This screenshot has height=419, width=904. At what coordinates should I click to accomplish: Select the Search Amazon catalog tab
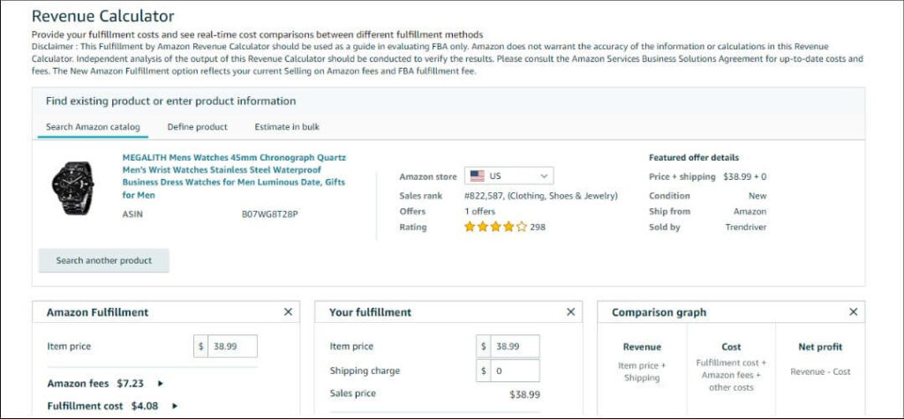93,127
